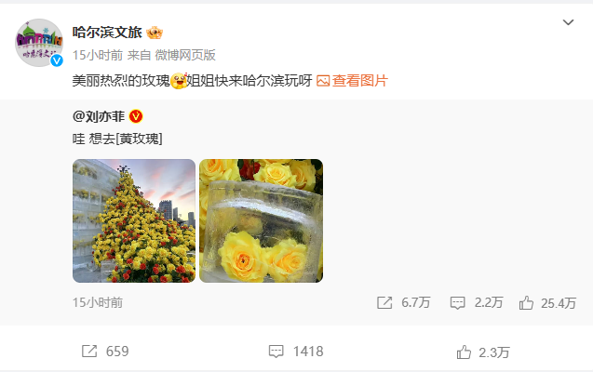Click the red verified V badge by 刘亦菲

coord(136,116)
